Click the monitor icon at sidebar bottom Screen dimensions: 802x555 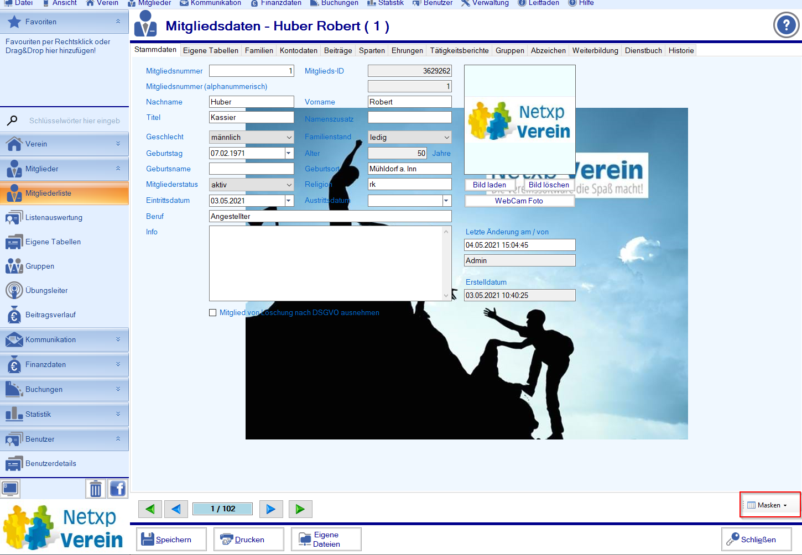tap(10, 489)
